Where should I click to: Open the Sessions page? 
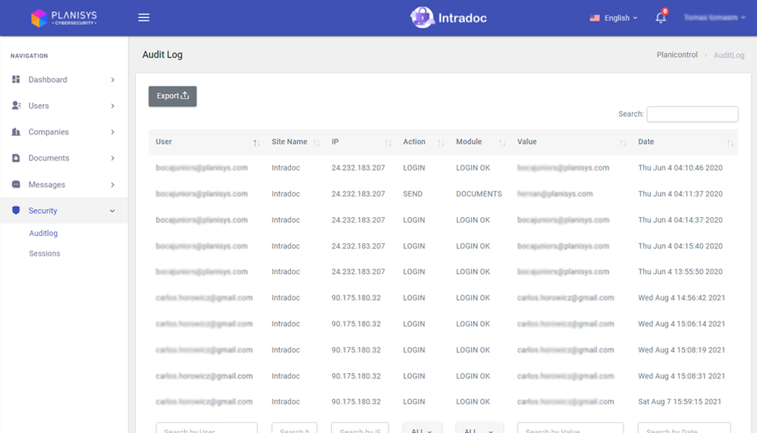click(x=44, y=253)
